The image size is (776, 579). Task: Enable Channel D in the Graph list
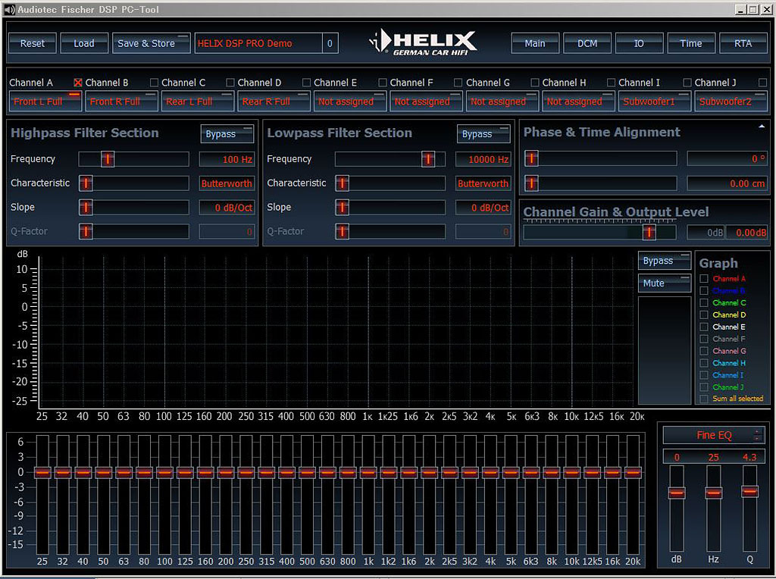pyautogui.click(x=704, y=315)
